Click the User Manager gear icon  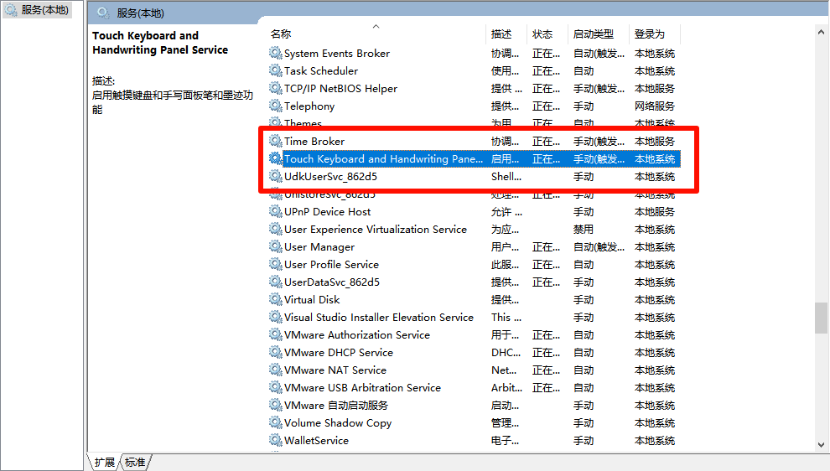[276, 247]
